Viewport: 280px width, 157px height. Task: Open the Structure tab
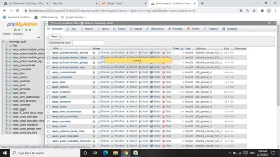click(x=55, y=29)
